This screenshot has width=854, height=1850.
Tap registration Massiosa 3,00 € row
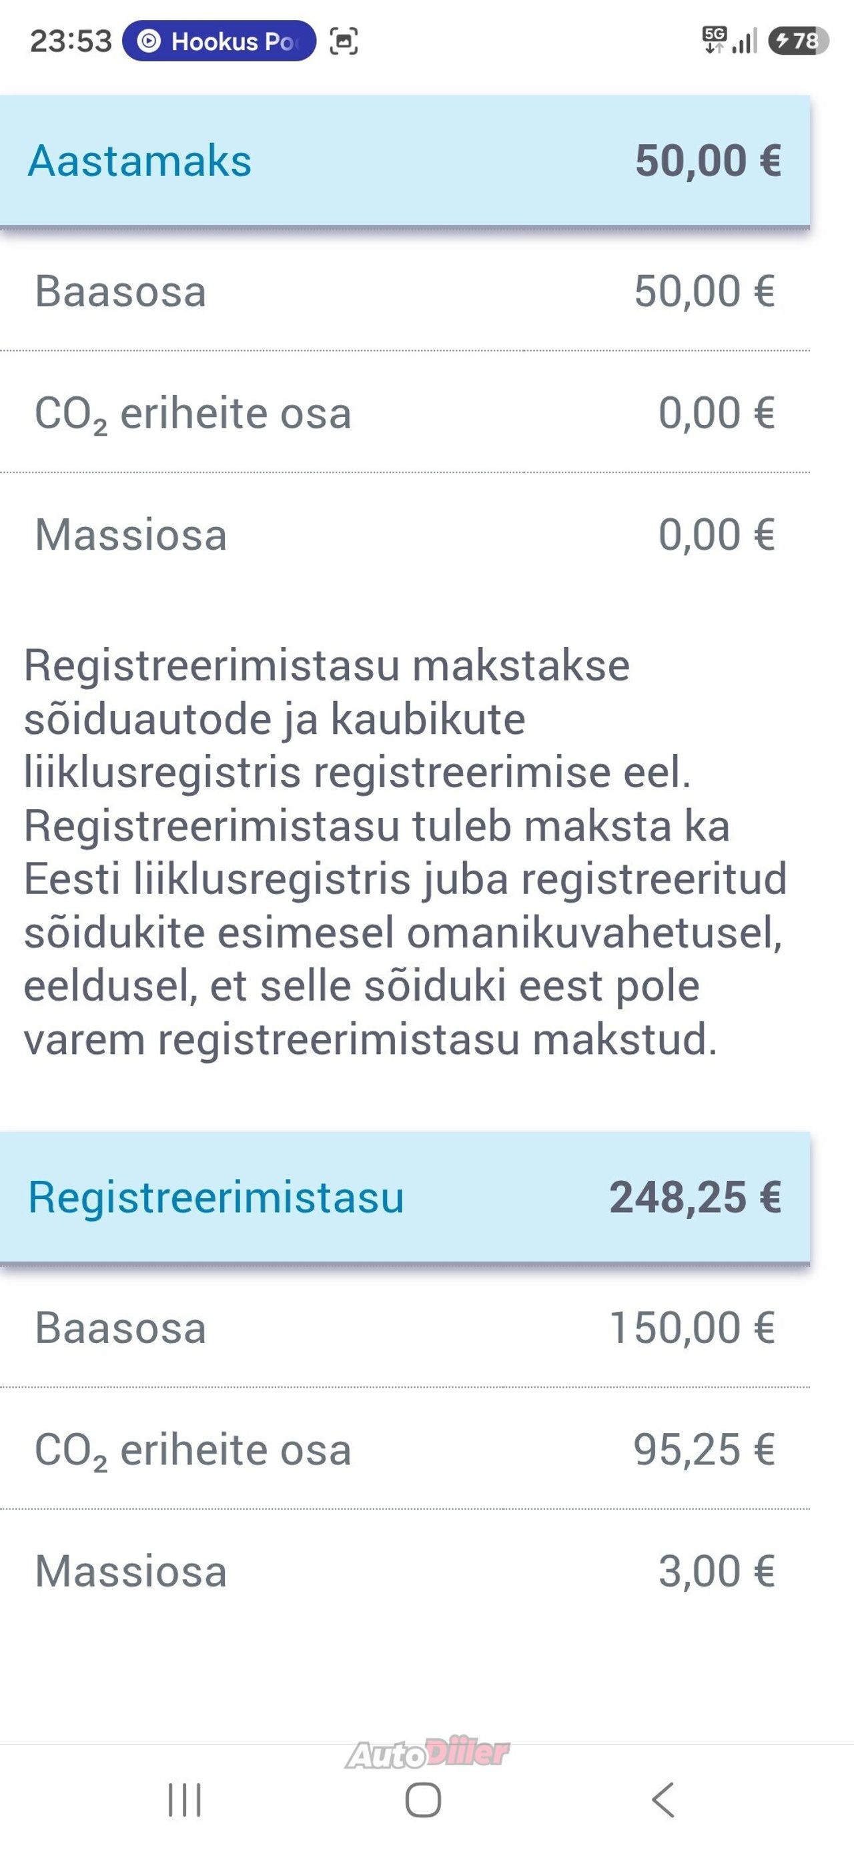tap(405, 1571)
